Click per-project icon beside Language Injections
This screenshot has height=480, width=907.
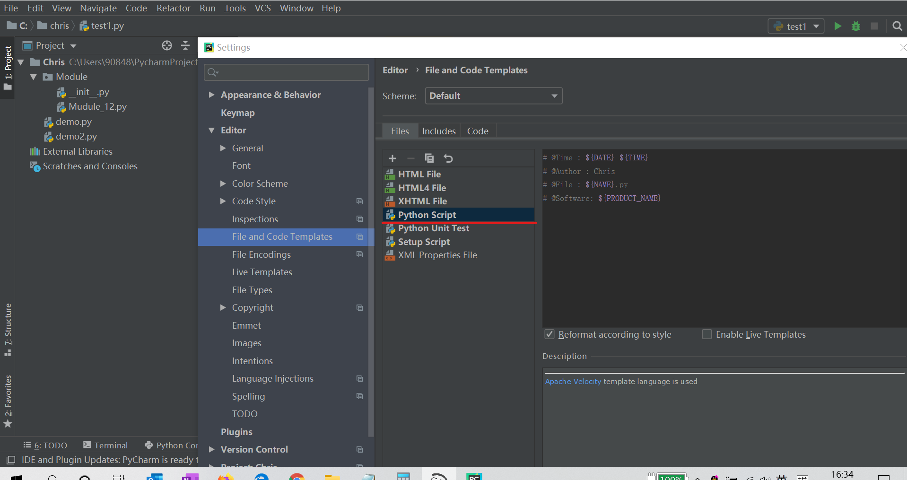[359, 379]
